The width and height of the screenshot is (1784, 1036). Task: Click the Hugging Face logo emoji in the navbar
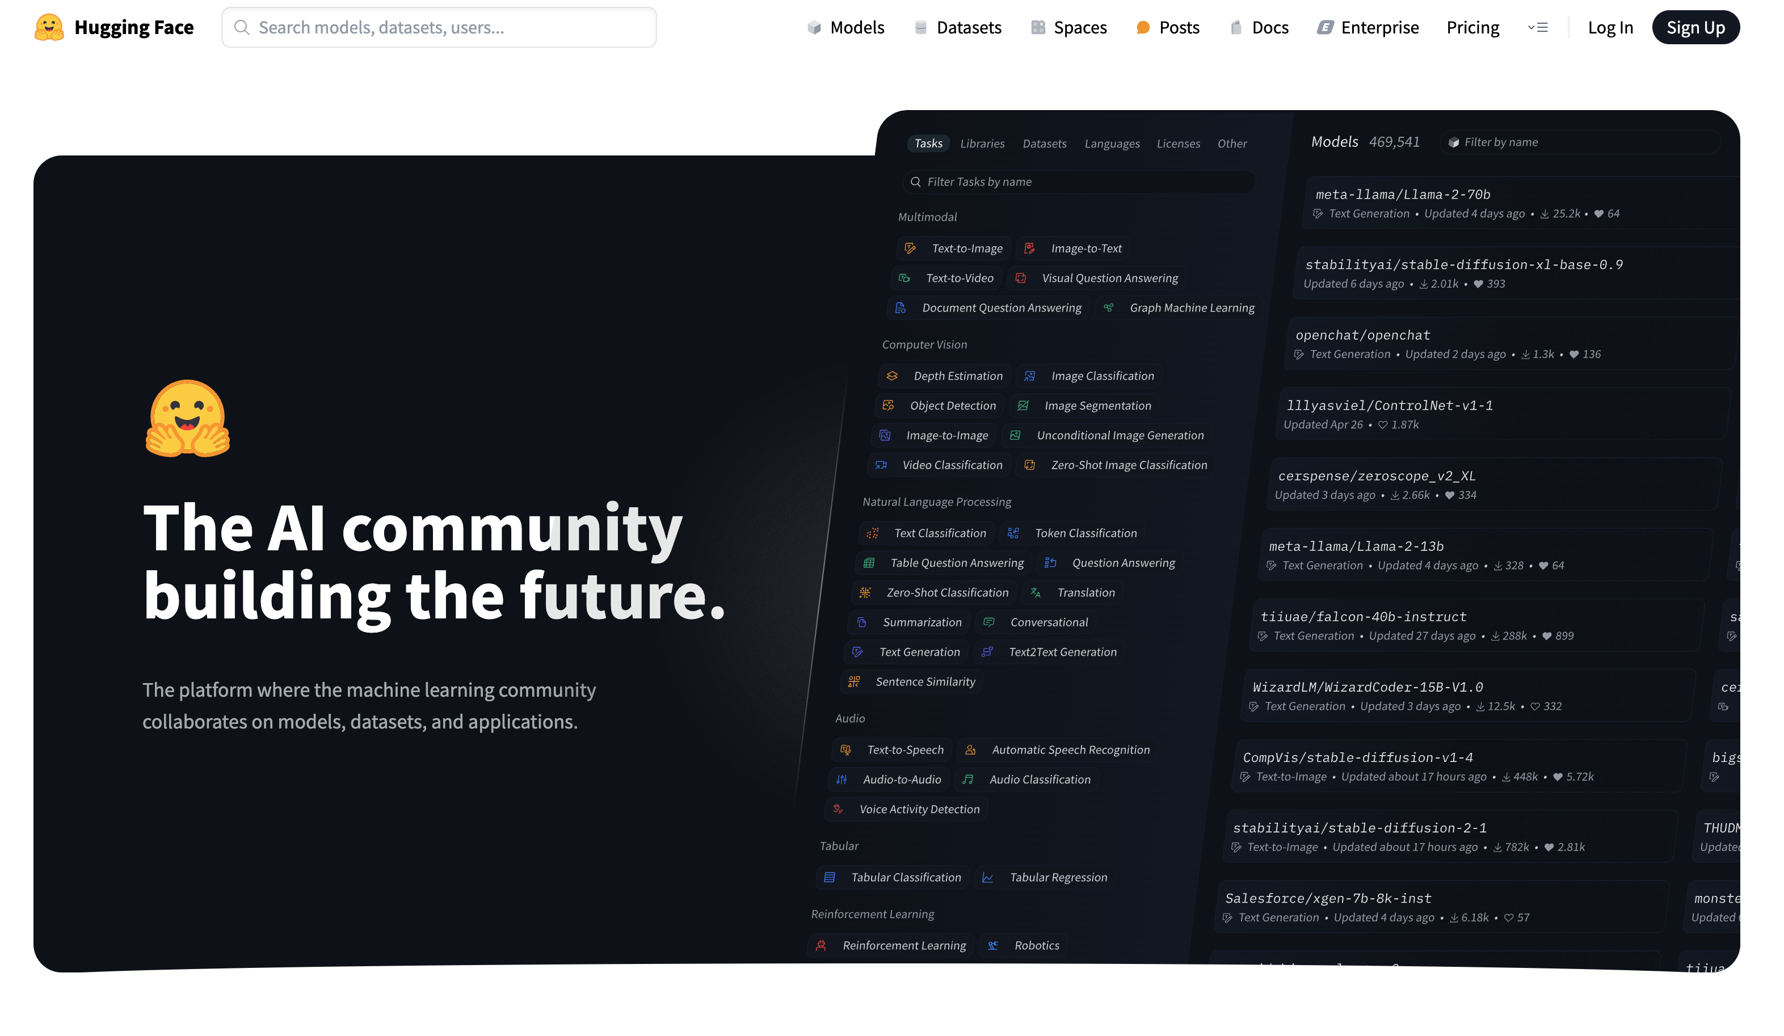49,28
